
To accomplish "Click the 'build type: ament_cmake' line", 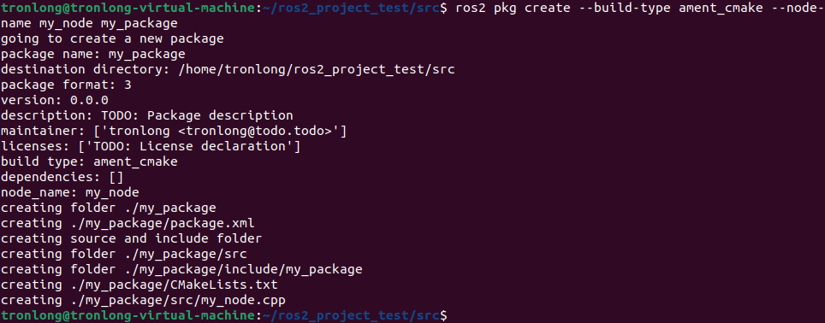I will click(x=89, y=161).
